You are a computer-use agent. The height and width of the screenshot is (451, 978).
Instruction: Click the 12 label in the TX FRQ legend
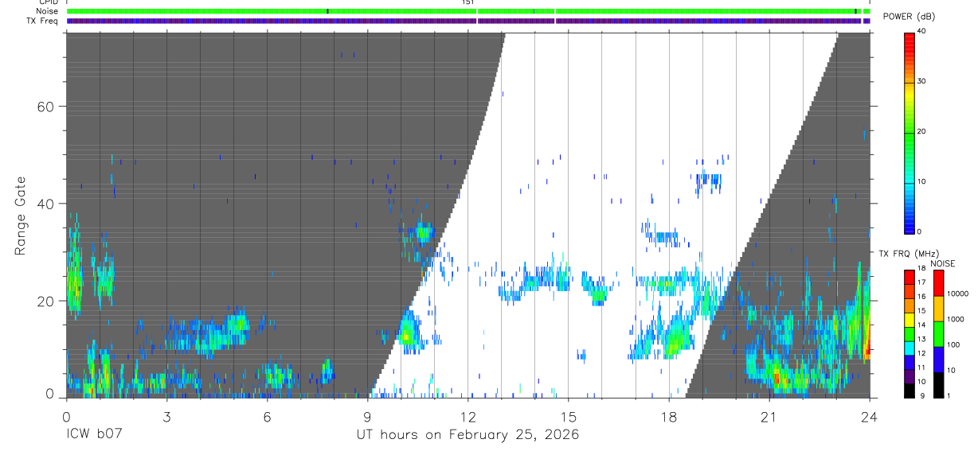(921, 353)
